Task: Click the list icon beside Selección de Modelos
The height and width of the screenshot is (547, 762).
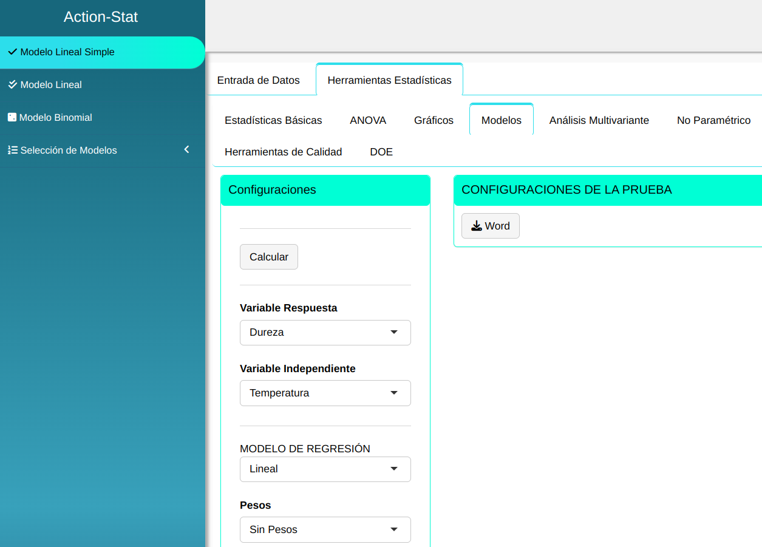Action: click(12, 150)
